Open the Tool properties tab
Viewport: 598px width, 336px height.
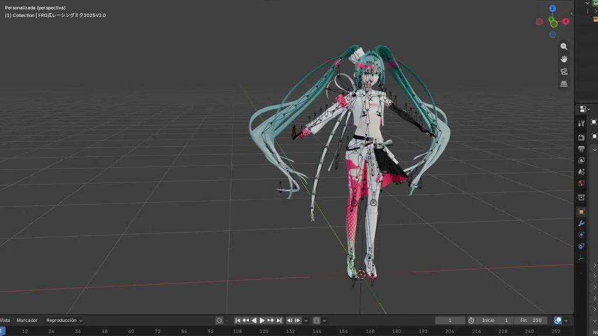tap(581, 123)
